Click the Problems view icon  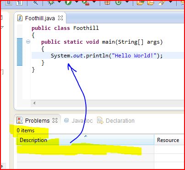(20, 120)
